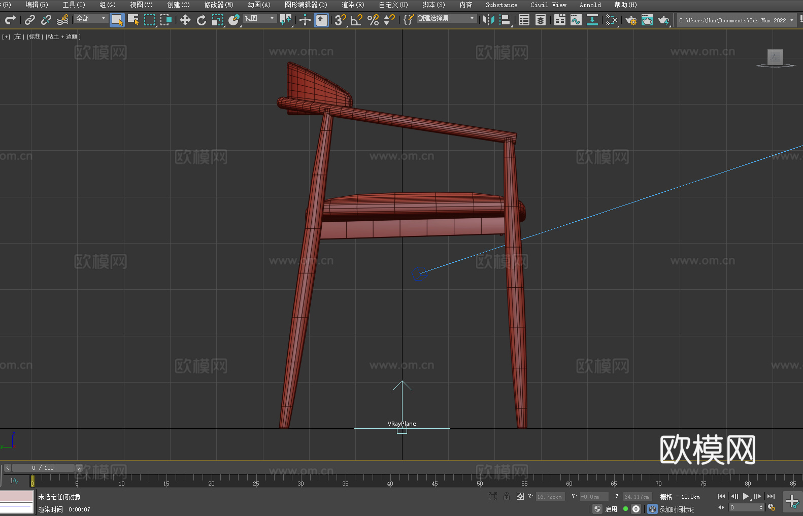Open the Curve Editor

576,20
